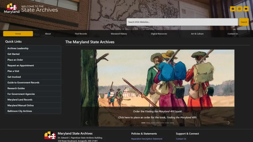Go to previous carousel slide arrow
The height and width of the screenshot is (142, 253).
coord(87,123)
